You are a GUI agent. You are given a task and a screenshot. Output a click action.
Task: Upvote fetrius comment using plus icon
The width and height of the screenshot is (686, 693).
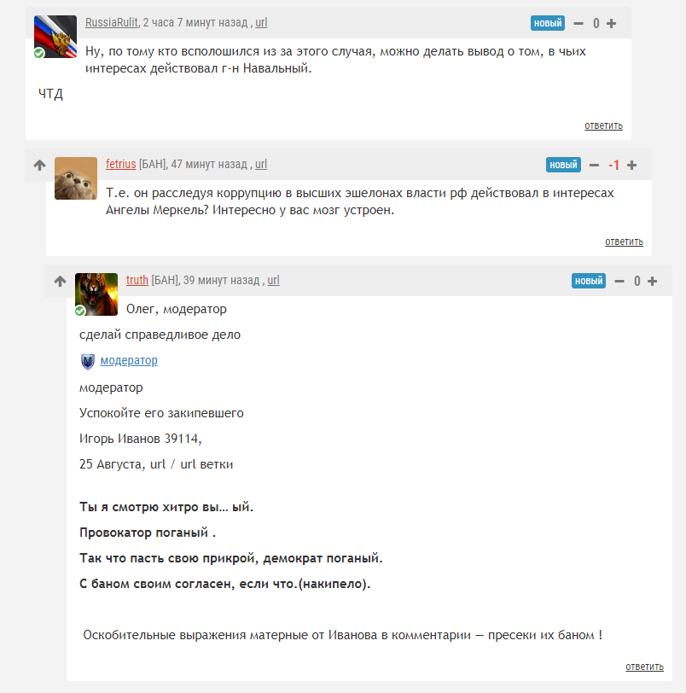click(x=632, y=166)
